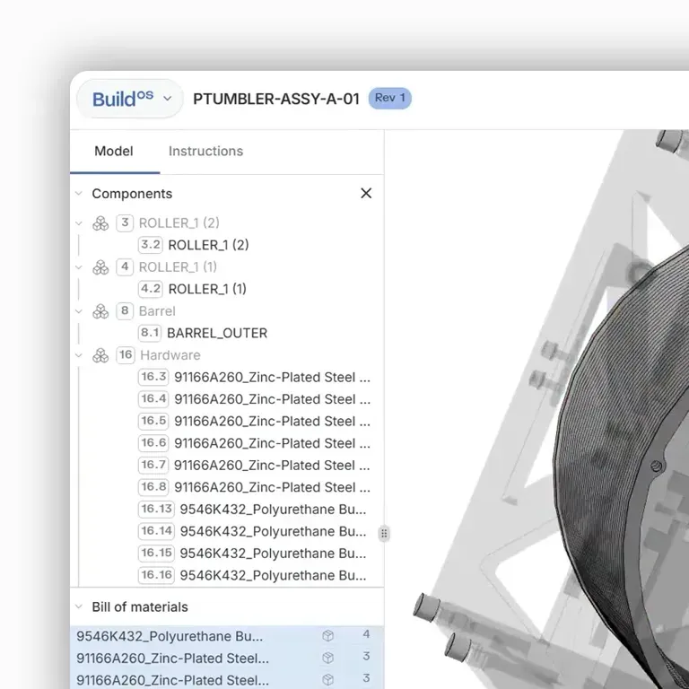Click the assembly icon beside ROLLER_1 (1)
The image size is (689, 689).
[x=100, y=267]
